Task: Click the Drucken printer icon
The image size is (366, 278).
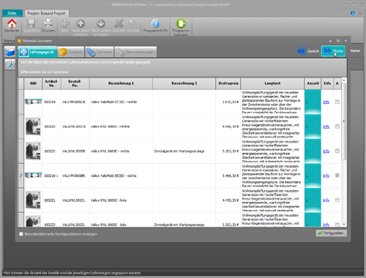Action: click(48, 23)
